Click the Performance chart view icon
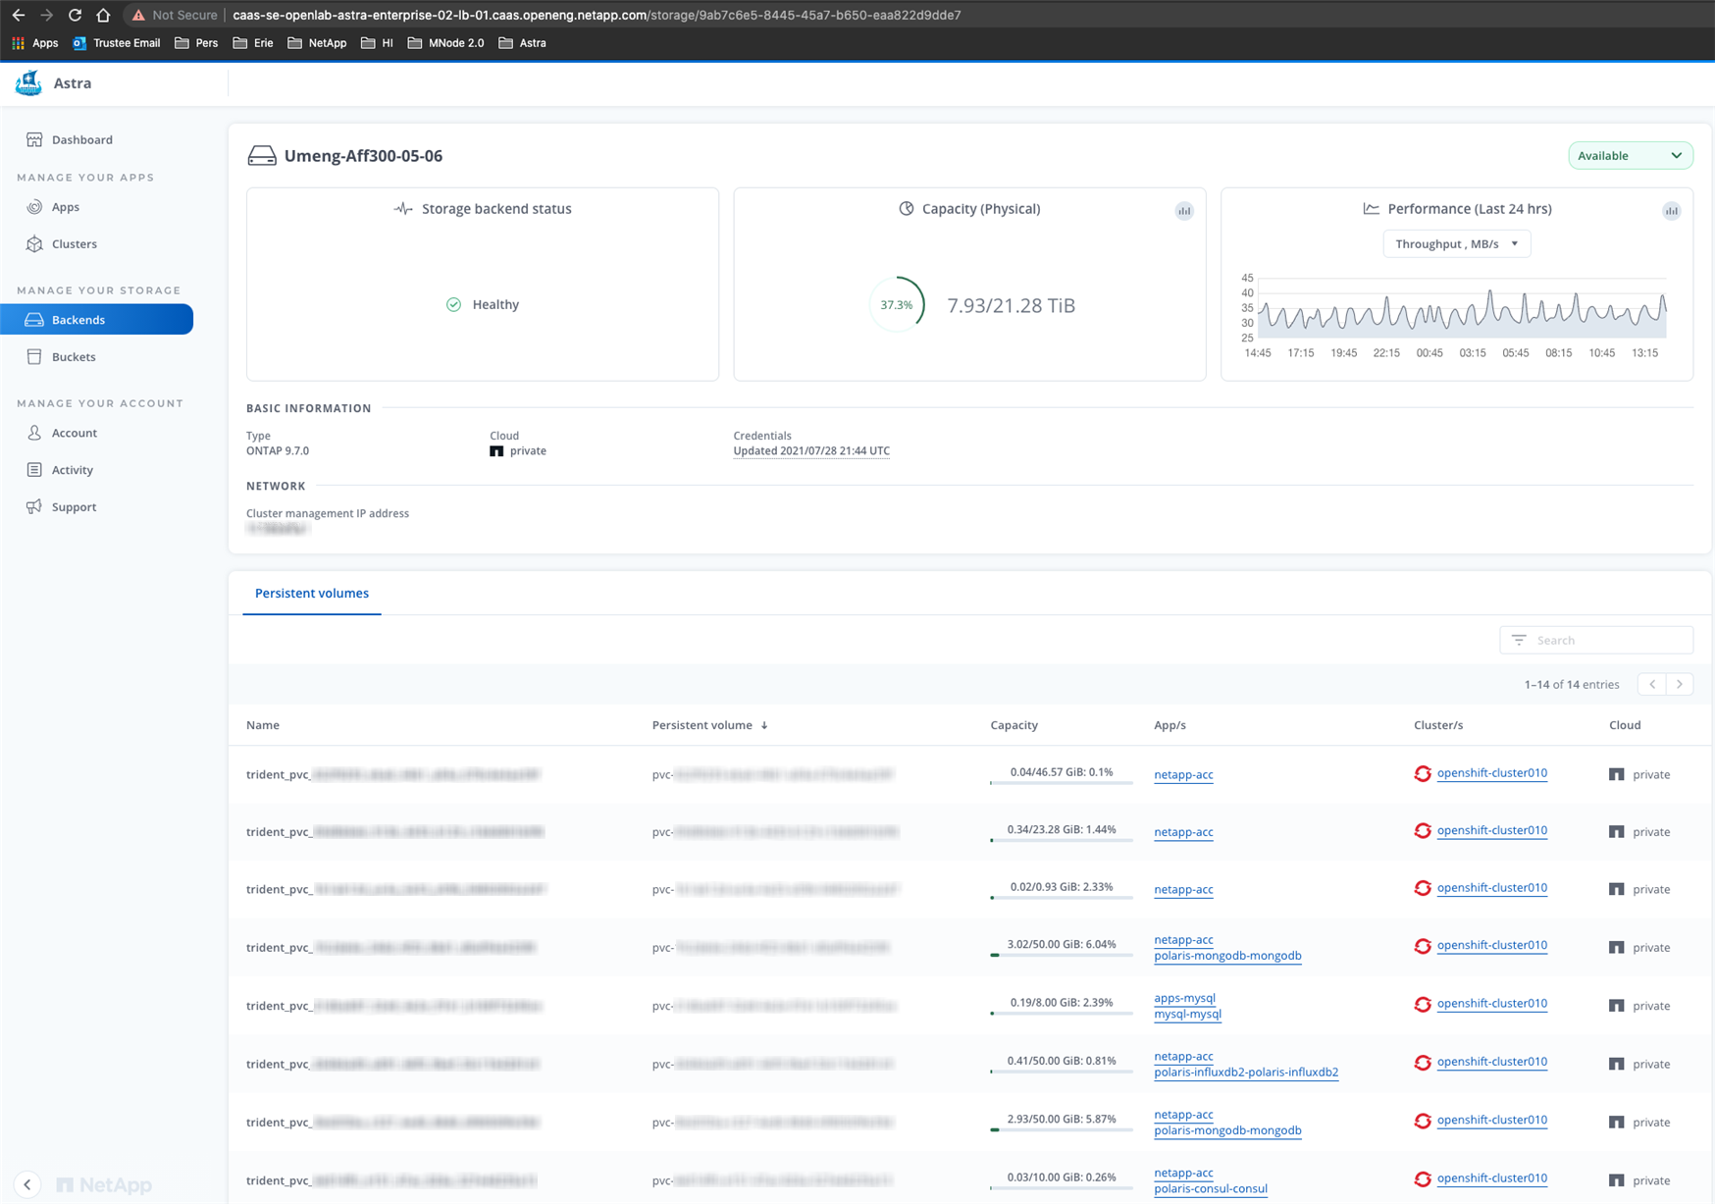The image size is (1715, 1204). 1671,211
